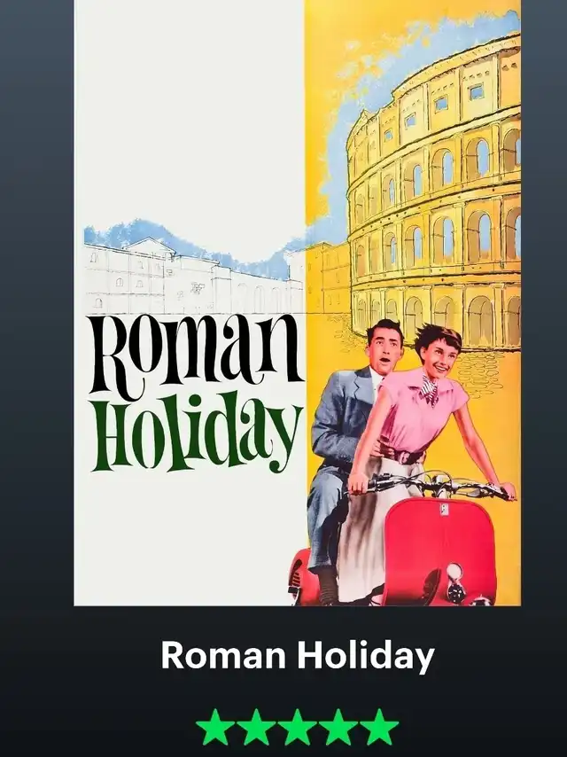Click the woman's striped neck scarf

coord(429,388)
